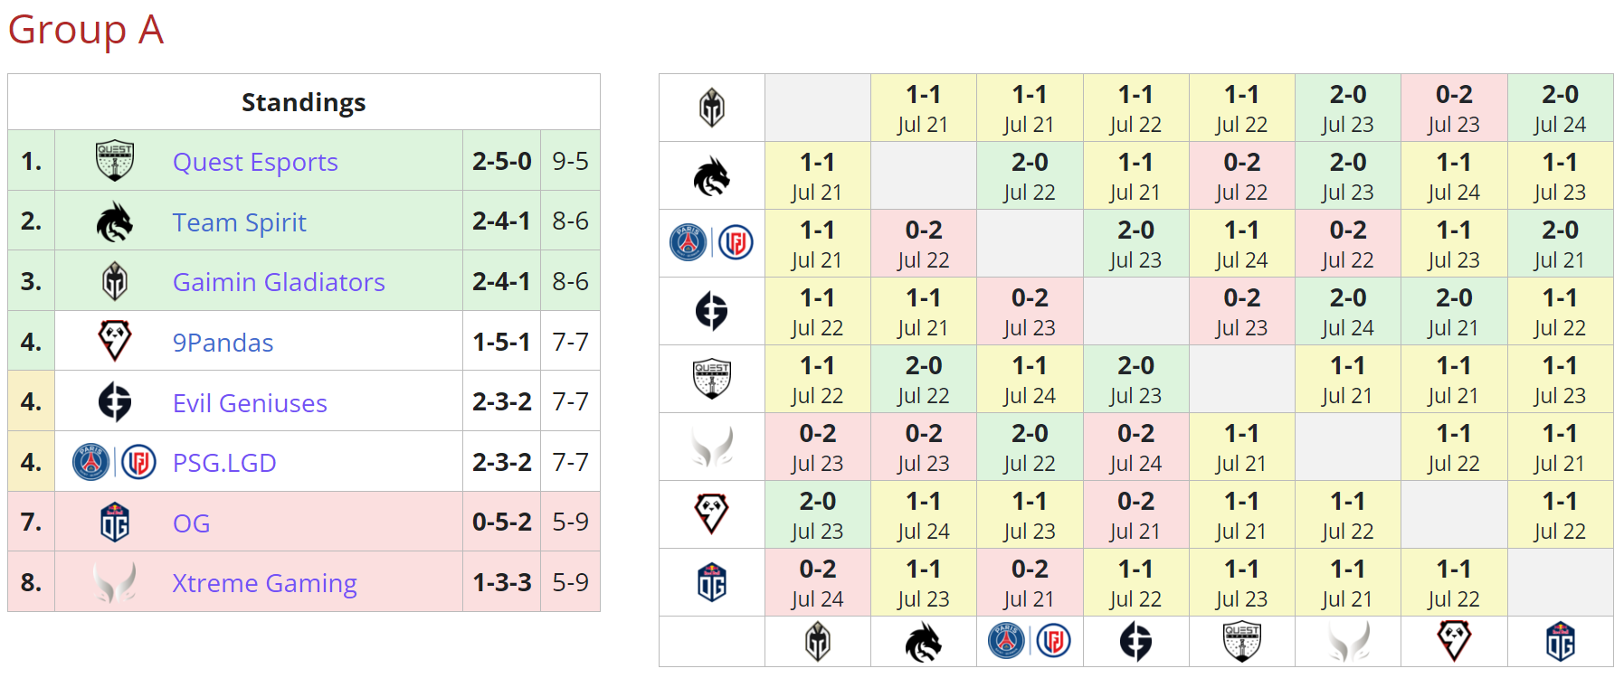Click OG logo in crosstable bottom row
This screenshot has height=678, width=1624.
(1560, 643)
